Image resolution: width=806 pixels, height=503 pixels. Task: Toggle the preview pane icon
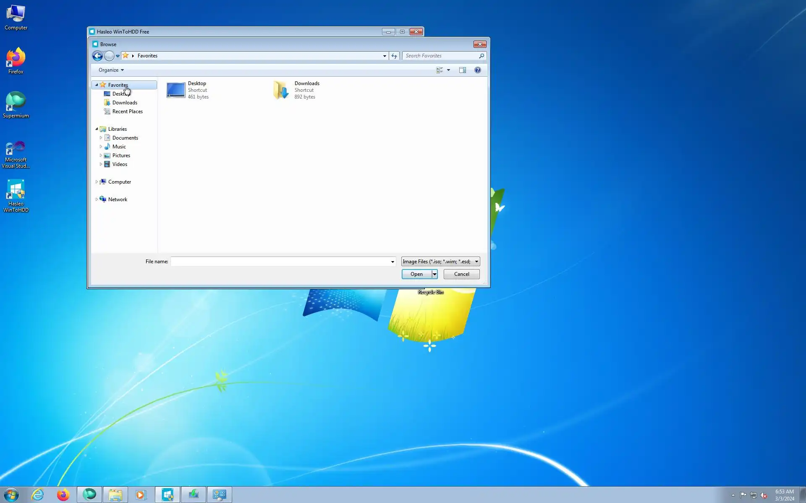(x=462, y=70)
